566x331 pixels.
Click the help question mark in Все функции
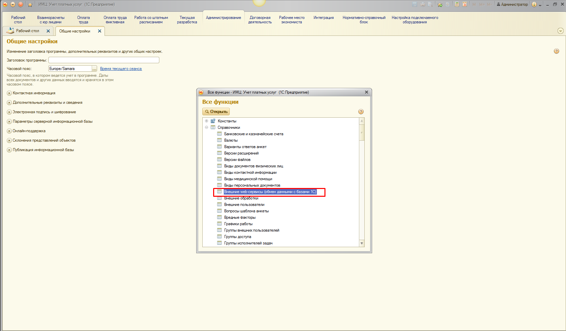click(x=361, y=112)
